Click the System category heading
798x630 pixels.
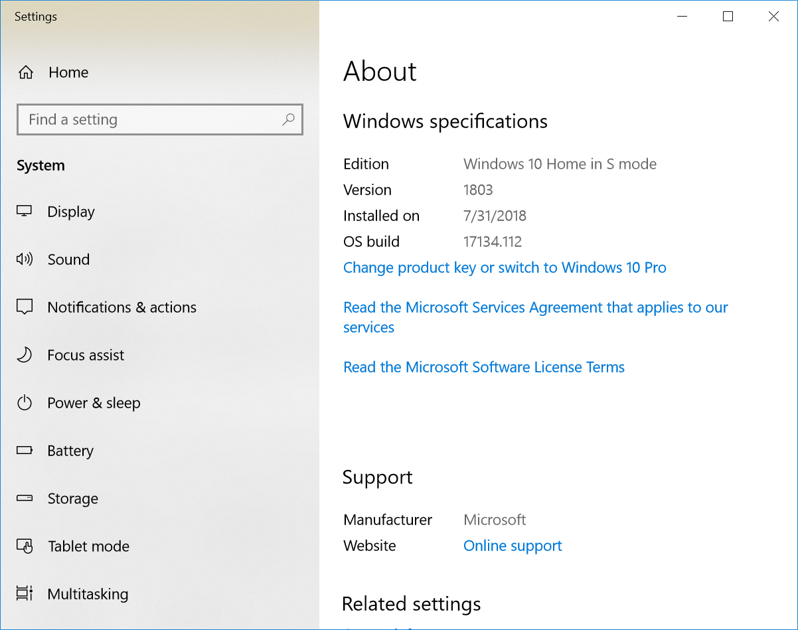[x=40, y=166]
